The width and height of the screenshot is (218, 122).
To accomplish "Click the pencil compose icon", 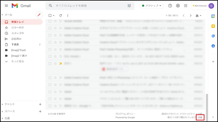I will [39, 15].
